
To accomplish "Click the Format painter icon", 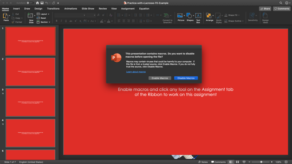I will (13, 22).
